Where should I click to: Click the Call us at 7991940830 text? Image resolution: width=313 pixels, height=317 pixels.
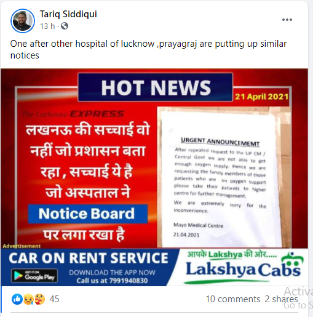coord(112,281)
